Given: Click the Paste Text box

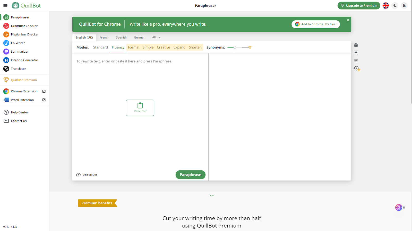Looking at the screenshot, I should [x=140, y=108].
